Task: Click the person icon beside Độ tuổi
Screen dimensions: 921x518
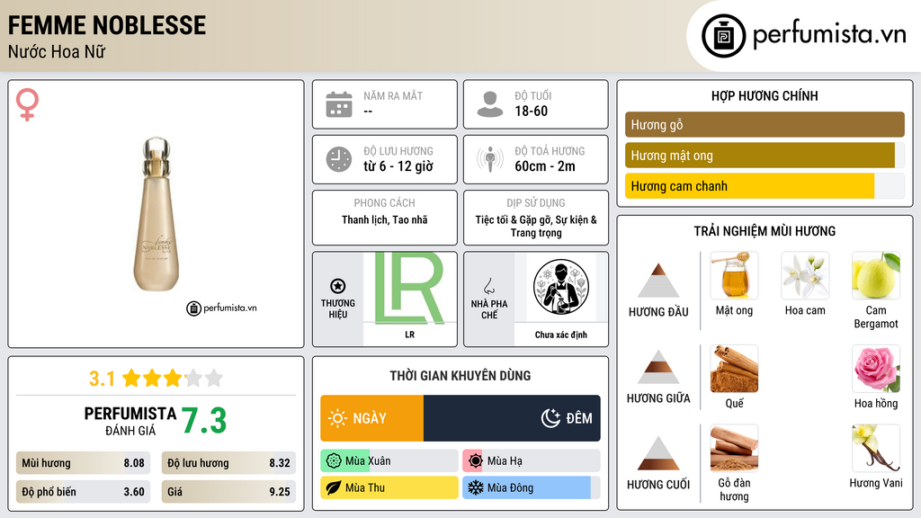Action: coord(490,104)
